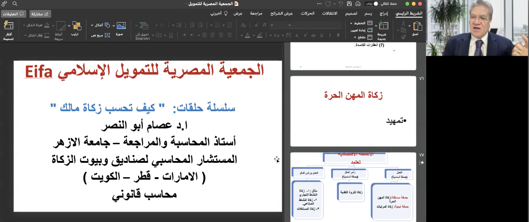Image resolution: width=529 pixels, height=222 pixels.
Task: Toggle bold formatting
Action: click(x=338, y=35)
